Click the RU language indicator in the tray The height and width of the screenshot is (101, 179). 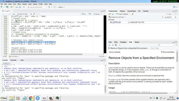coord(151,98)
